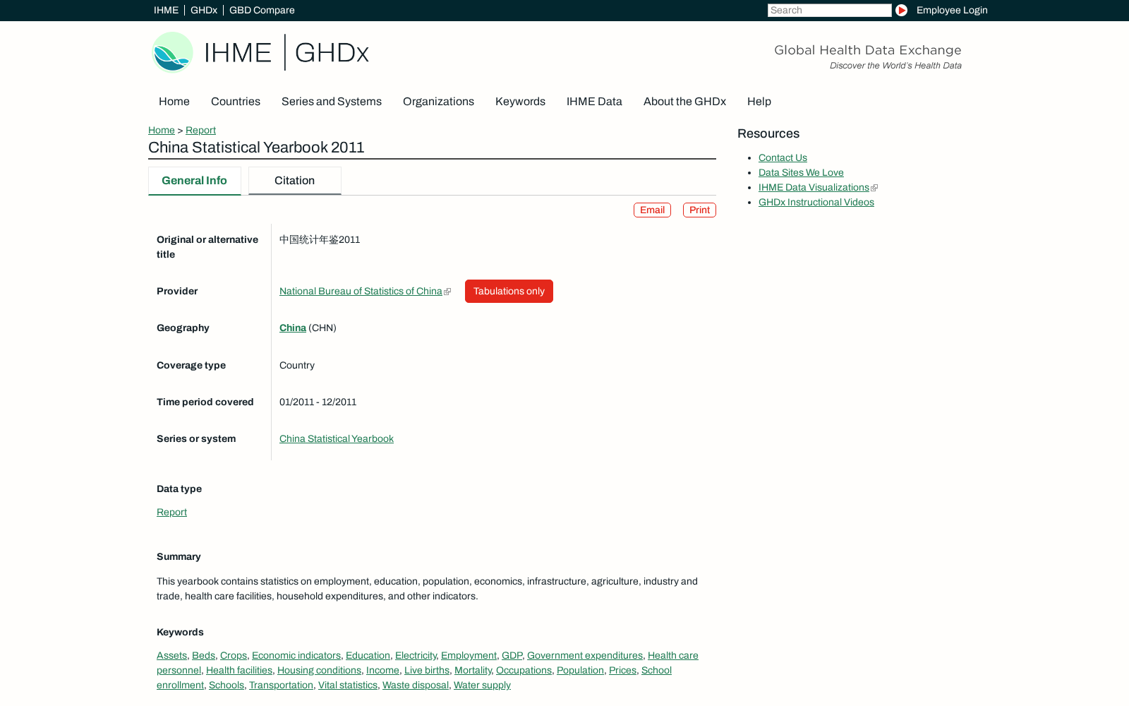Click the Report data type link
Image resolution: width=1129 pixels, height=706 pixels.
pyautogui.click(x=171, y=512)
